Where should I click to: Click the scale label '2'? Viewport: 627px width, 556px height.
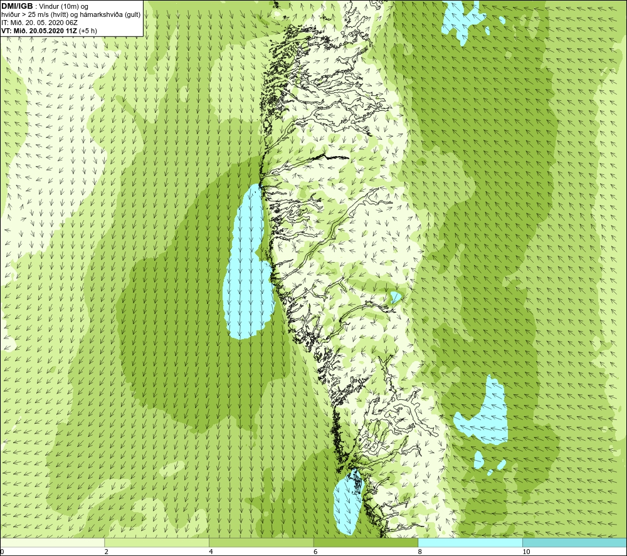point(107,552)
